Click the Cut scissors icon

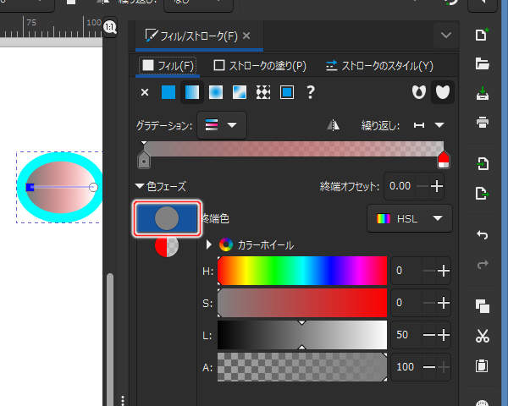click(482, 336)
